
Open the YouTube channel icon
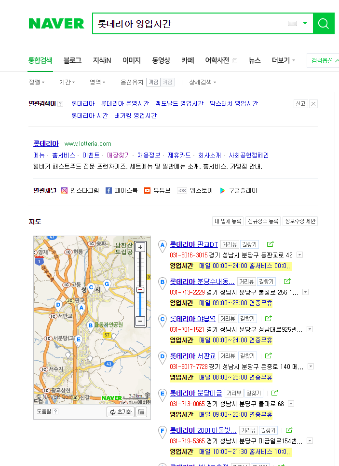147,190
